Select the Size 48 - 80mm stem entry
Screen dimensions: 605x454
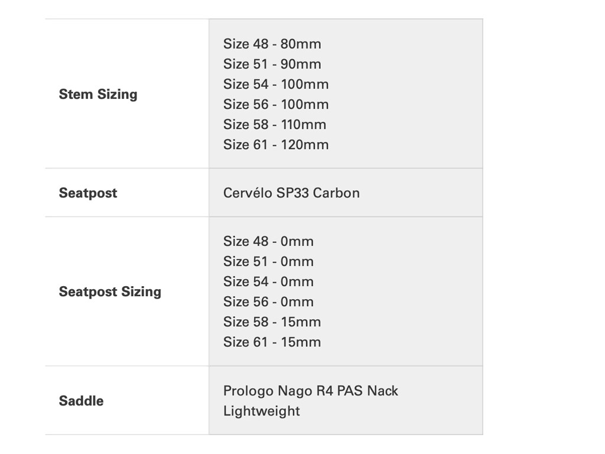272,44
